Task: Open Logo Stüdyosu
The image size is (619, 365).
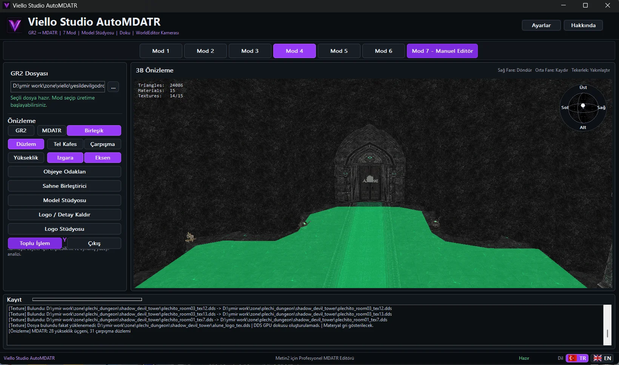Action: [65, 229]
